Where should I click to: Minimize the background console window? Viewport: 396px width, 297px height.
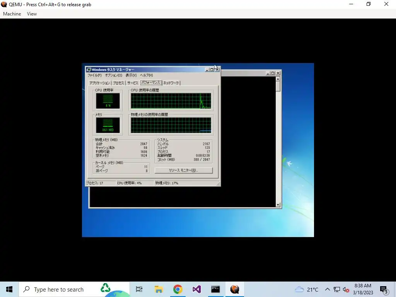coord(268,73)
